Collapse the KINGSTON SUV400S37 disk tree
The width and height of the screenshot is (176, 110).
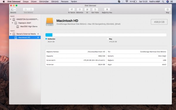11,19
